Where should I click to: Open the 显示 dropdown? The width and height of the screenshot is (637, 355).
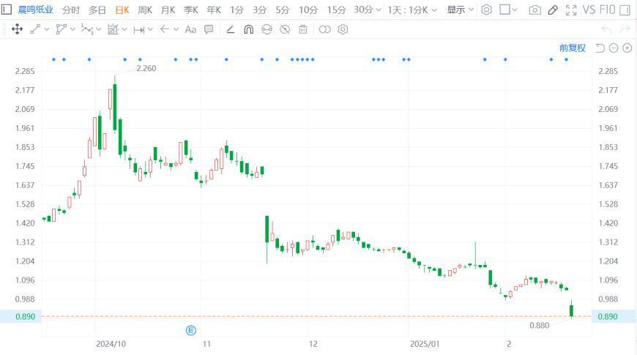[x=460, y=10]
